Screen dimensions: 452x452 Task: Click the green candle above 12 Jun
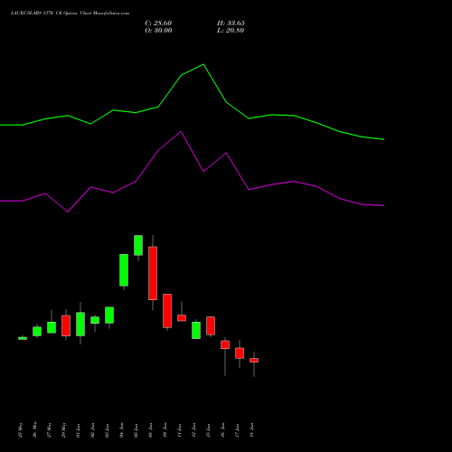(196, 330)
